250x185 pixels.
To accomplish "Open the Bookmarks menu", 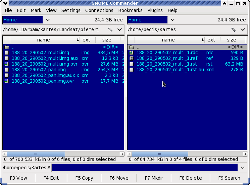I will 130,10.
